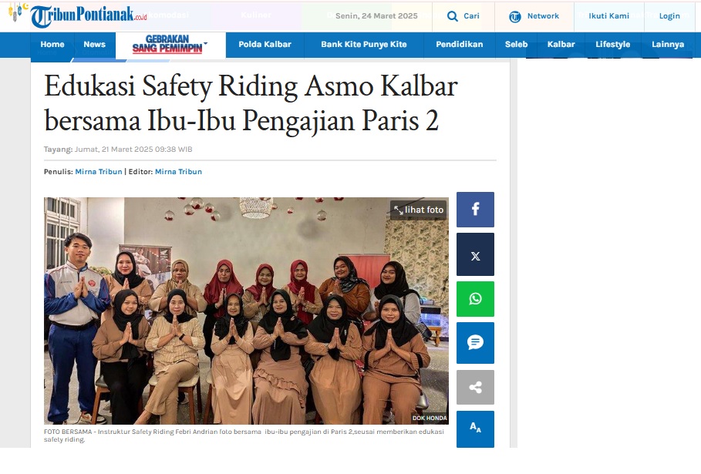Open the Tribun Network icon
Image resolution: width=701 pixels, height=474 pixels.
click(x=515, y=16)
